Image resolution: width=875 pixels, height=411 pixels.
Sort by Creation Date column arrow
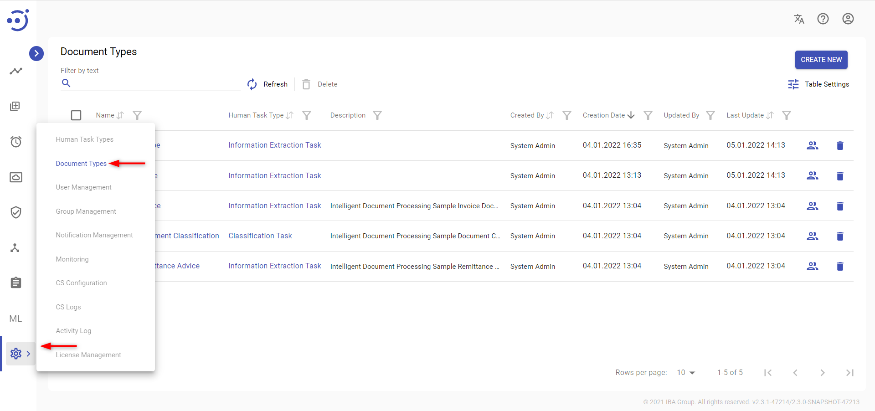(631, 115)
